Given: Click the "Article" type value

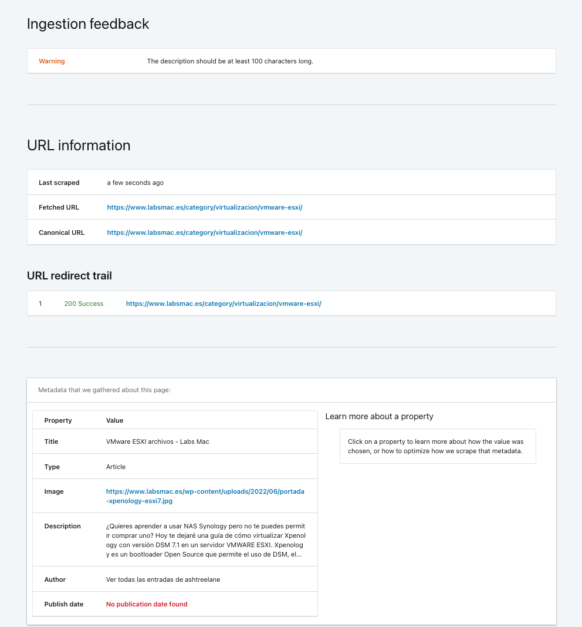Looking at the screenshot, I should (116, 467).
